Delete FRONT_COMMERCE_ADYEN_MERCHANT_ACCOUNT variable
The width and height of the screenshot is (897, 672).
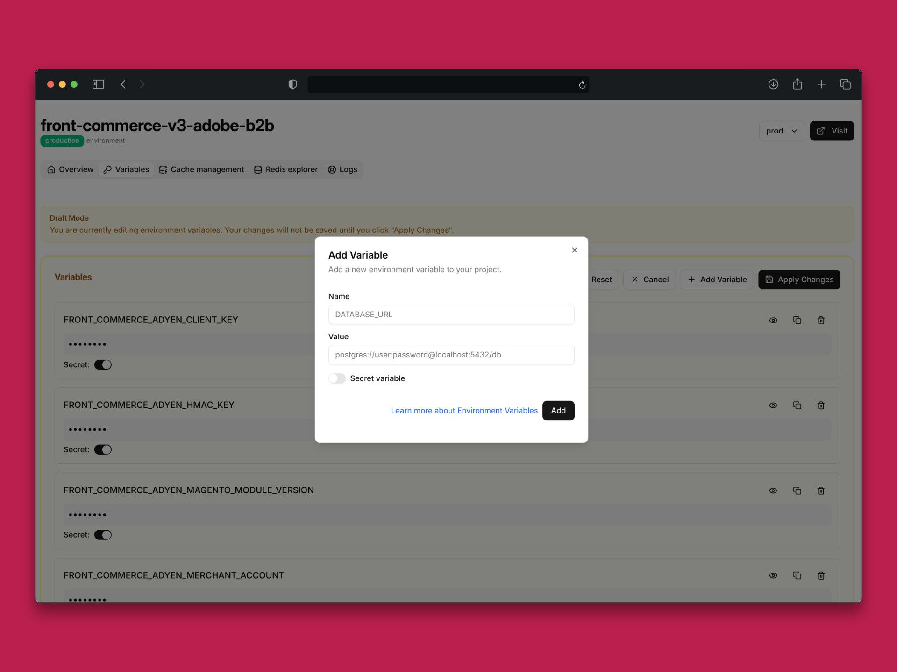[x=821, y=576]
